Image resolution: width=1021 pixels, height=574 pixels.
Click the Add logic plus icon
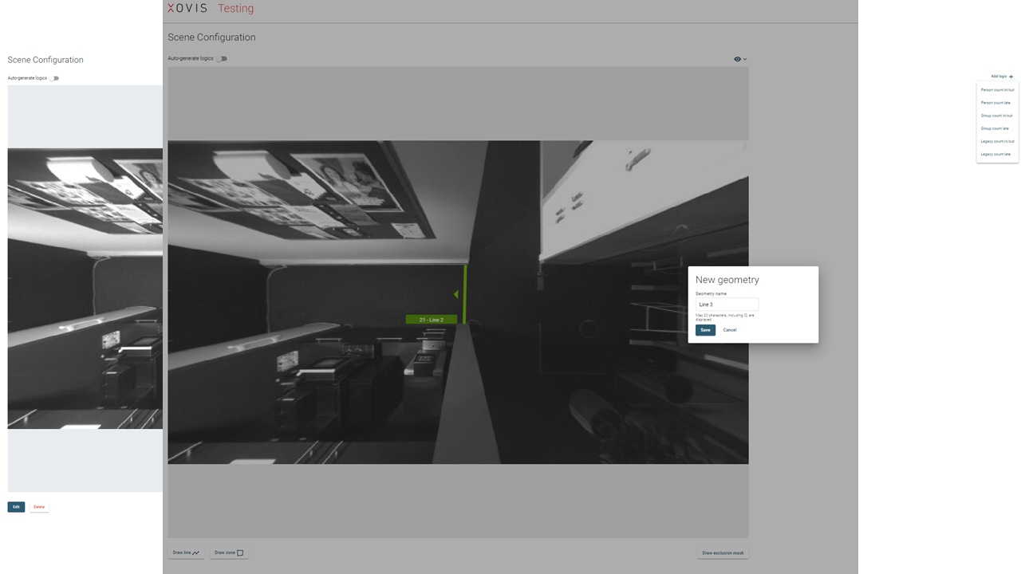1011,77
